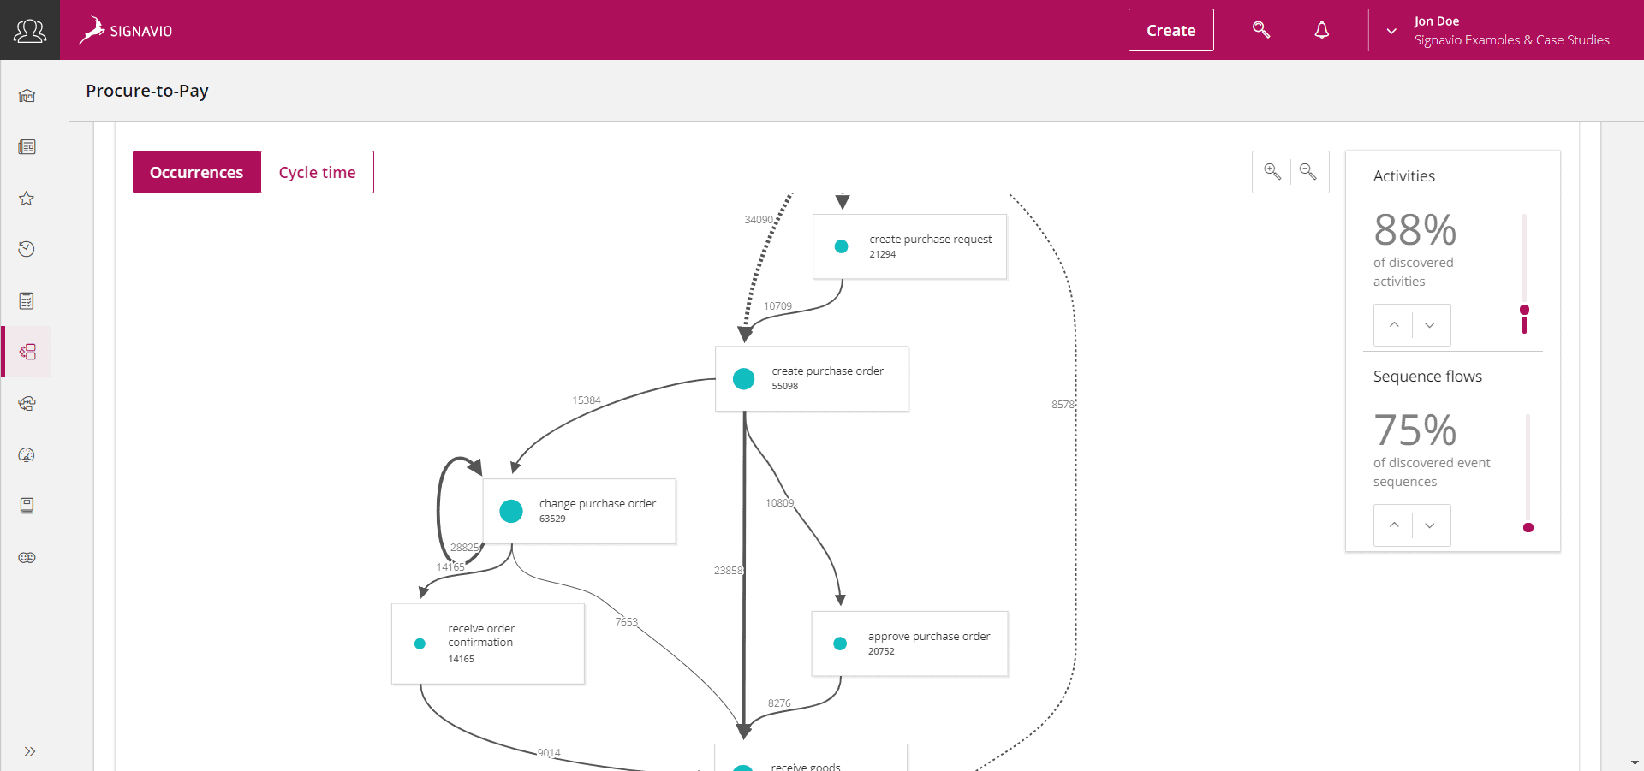Open notifications bell
Viewport: 1644px width, 771px height.
coord(1322,30)
